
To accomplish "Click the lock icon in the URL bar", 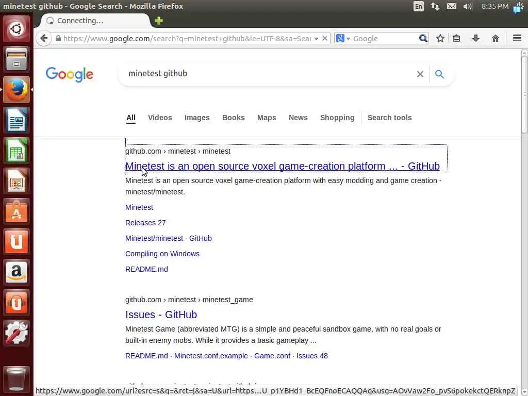I will coord(58,38).
